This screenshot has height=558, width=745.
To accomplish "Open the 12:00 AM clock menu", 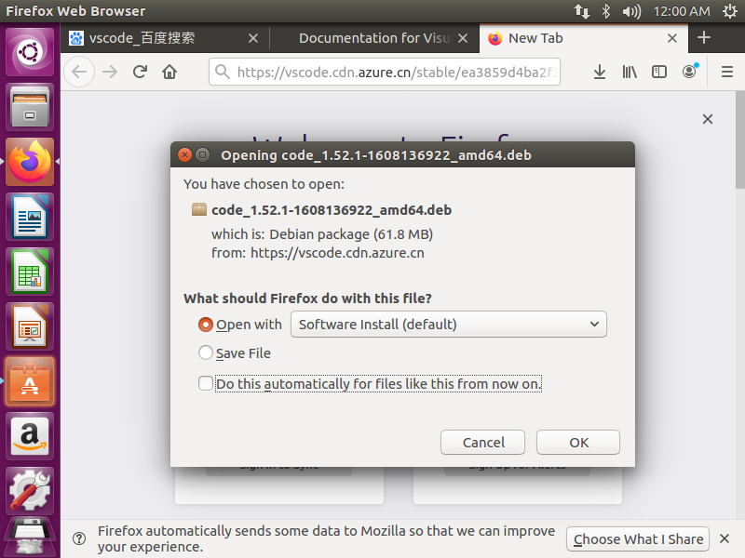I will pos(682,11).
